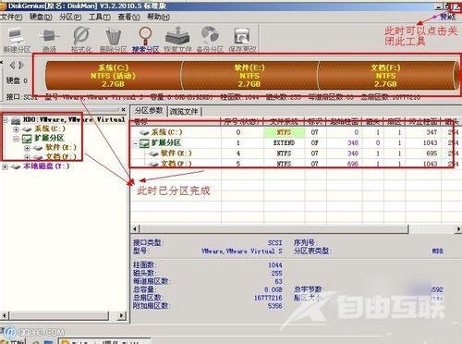Click partition table horizontal scrollbar left arrow
The width and height of the screenshot is (462, 344).
135,228
